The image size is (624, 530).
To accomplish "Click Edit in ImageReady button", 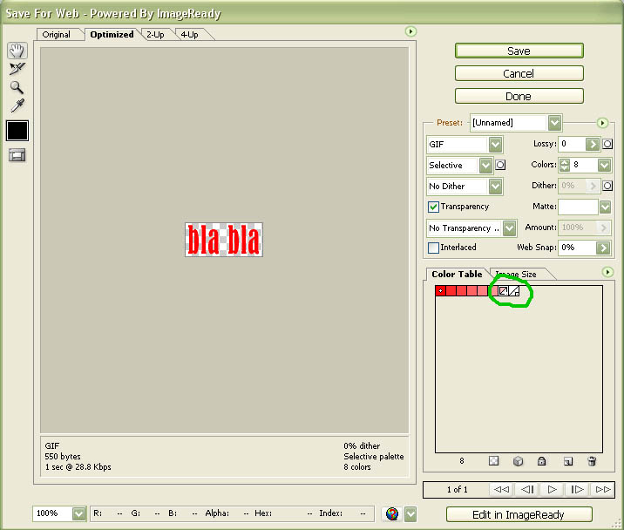I will tap(519, 514).
